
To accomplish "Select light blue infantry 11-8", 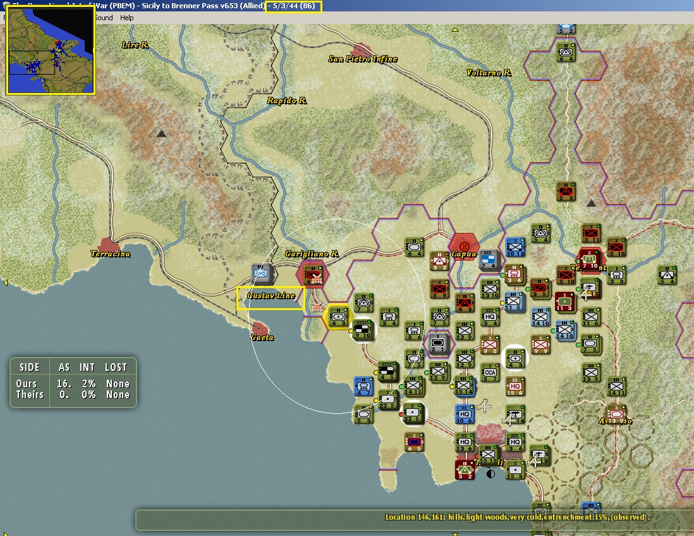I will [x=513, y=302].
